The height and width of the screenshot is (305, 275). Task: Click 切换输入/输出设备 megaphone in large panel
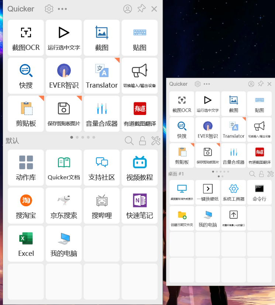(140, 76)
